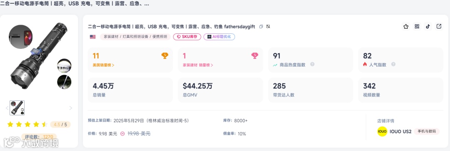This screenshot has width=450, height=151.
Task: Open the QR code icon
Action: pos(417,26)
